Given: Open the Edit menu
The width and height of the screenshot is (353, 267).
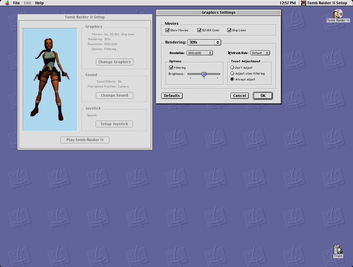Looking at the screenshot, I should coord(28,3).
